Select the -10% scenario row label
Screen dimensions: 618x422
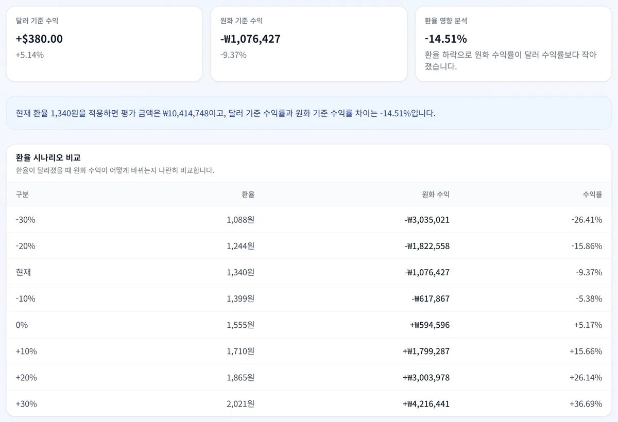pyautogui.click(x=26, y=298)
